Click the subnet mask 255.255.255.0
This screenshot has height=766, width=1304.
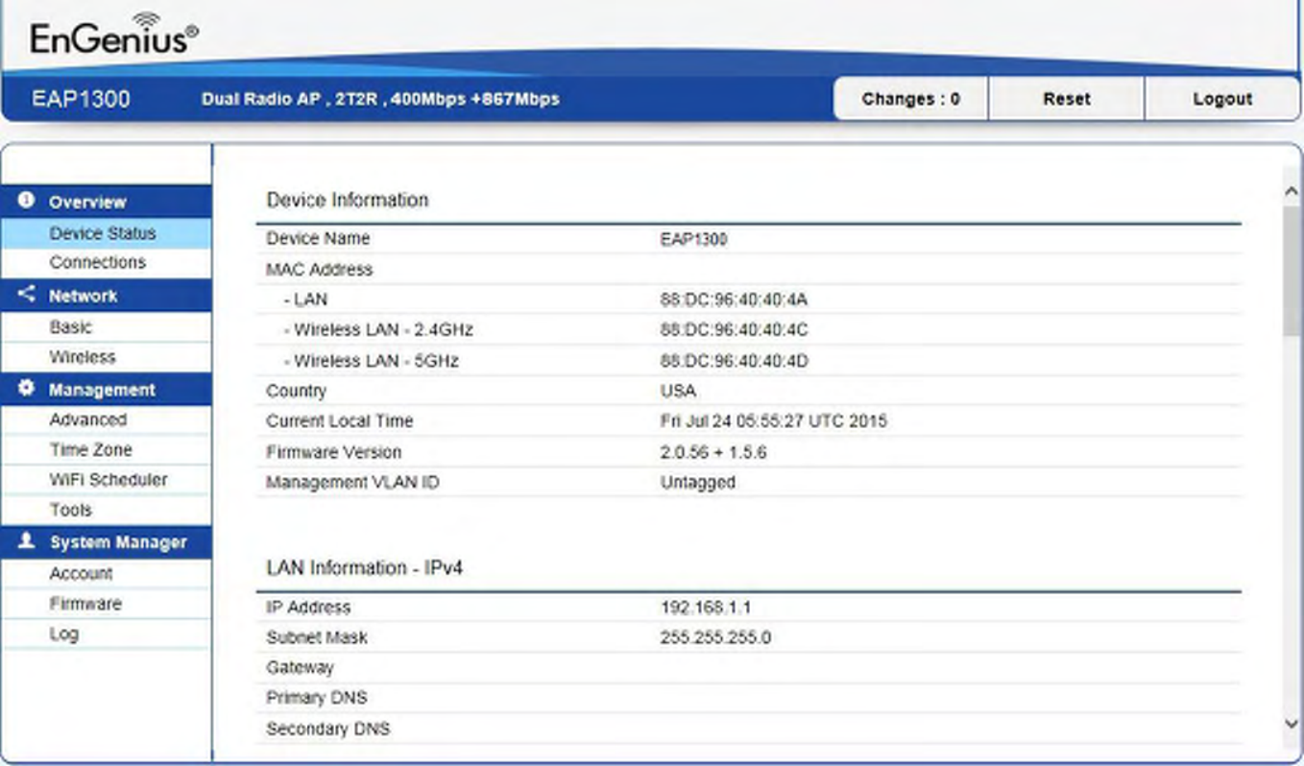coord(715,637)
